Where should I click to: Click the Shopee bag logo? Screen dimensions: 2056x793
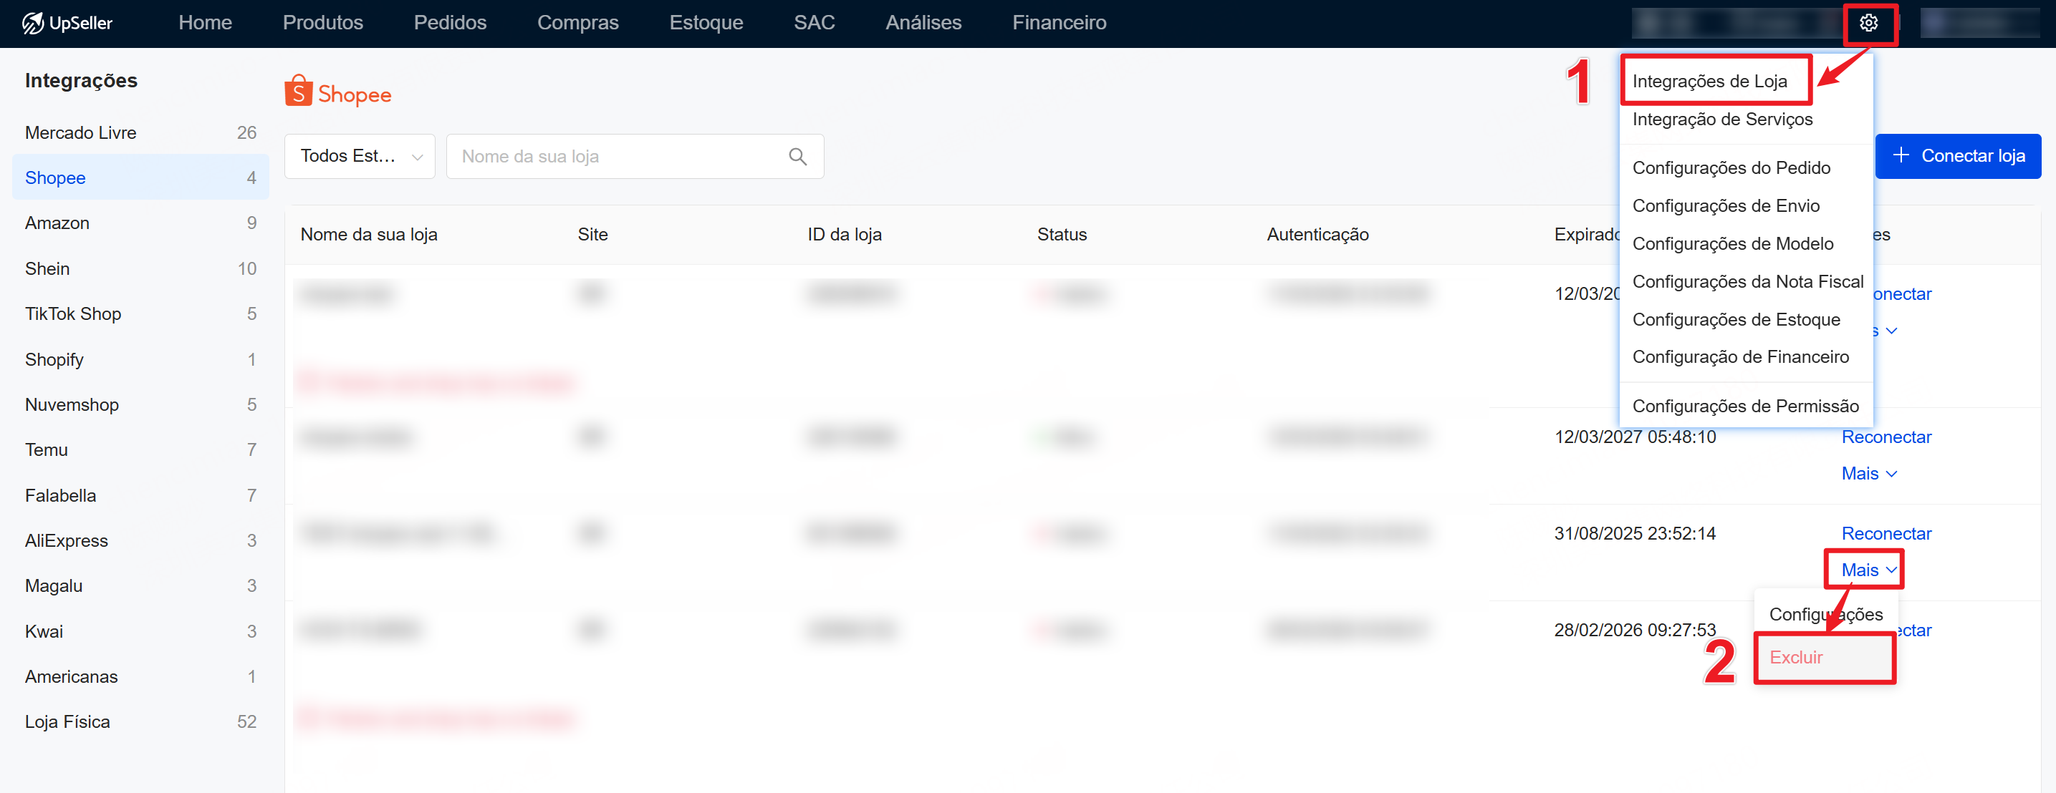click(298, 92)
